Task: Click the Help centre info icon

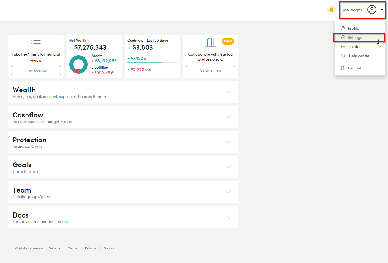Action: pos(343,56)
